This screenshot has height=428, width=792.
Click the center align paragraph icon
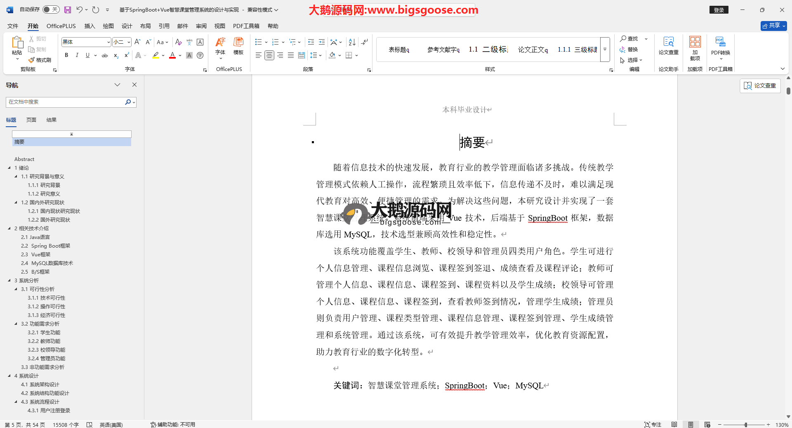[x=269, y=55]
